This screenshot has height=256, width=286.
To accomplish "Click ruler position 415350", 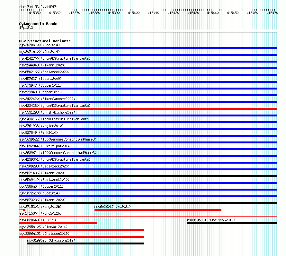I will point(35,13).
